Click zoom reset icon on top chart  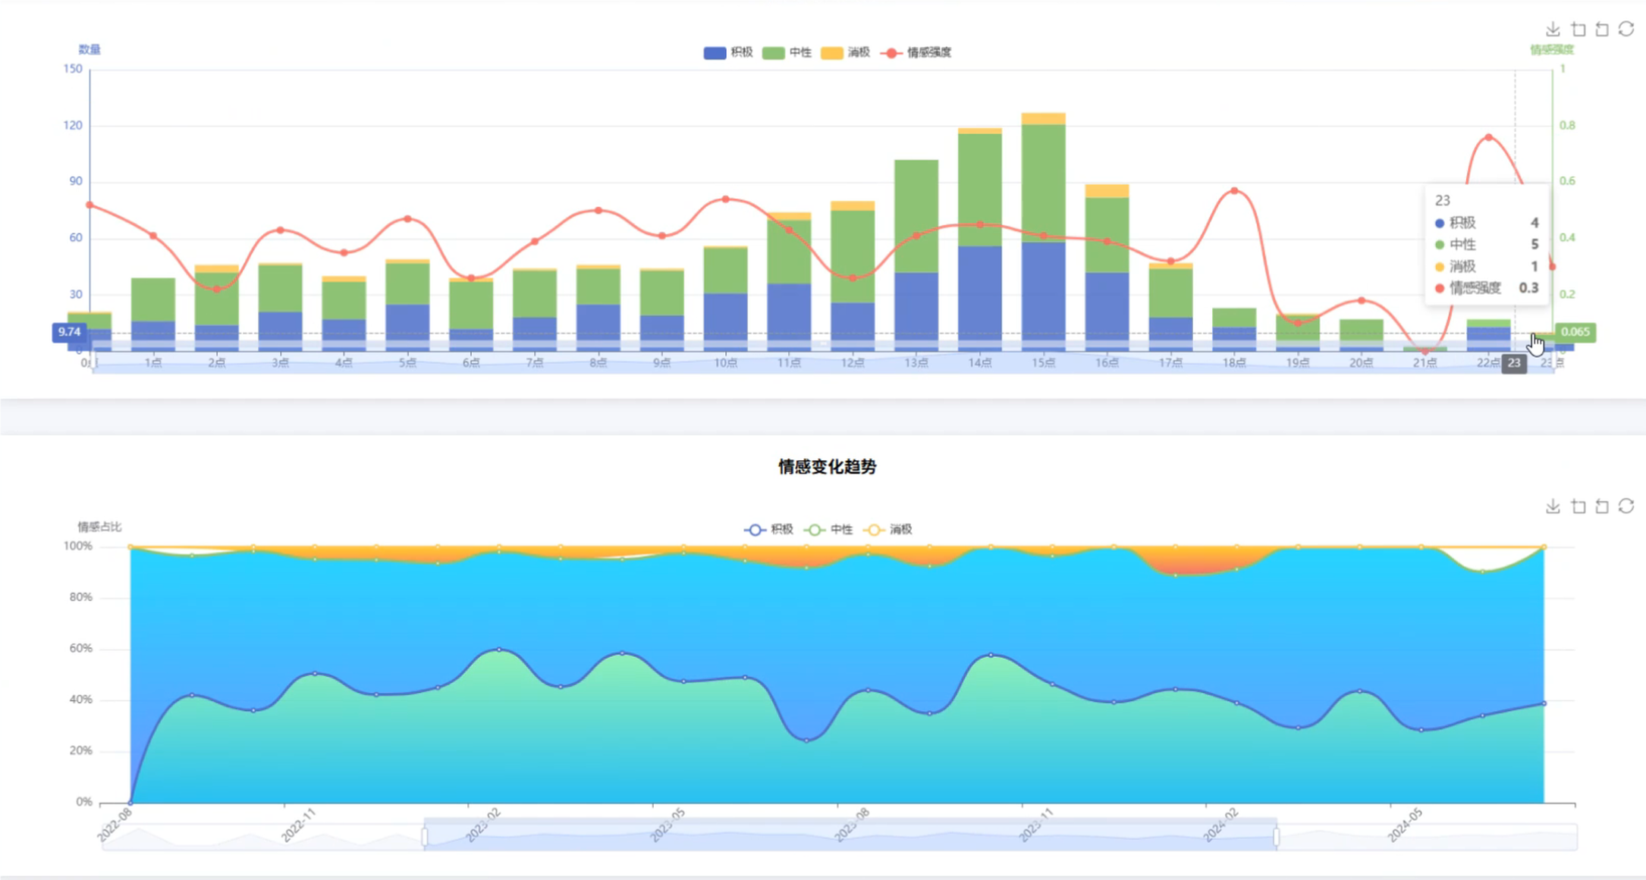coord(1602,30)
